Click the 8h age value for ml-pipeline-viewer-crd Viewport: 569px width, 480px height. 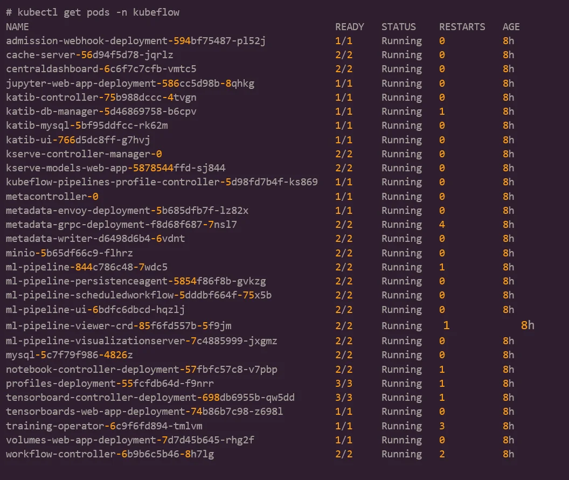coord(527,325)
